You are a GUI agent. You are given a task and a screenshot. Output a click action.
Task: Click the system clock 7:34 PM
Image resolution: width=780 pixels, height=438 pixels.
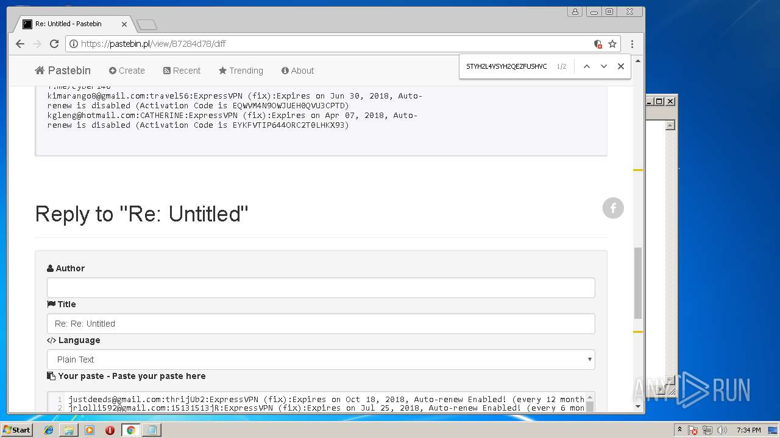(748, 430)
